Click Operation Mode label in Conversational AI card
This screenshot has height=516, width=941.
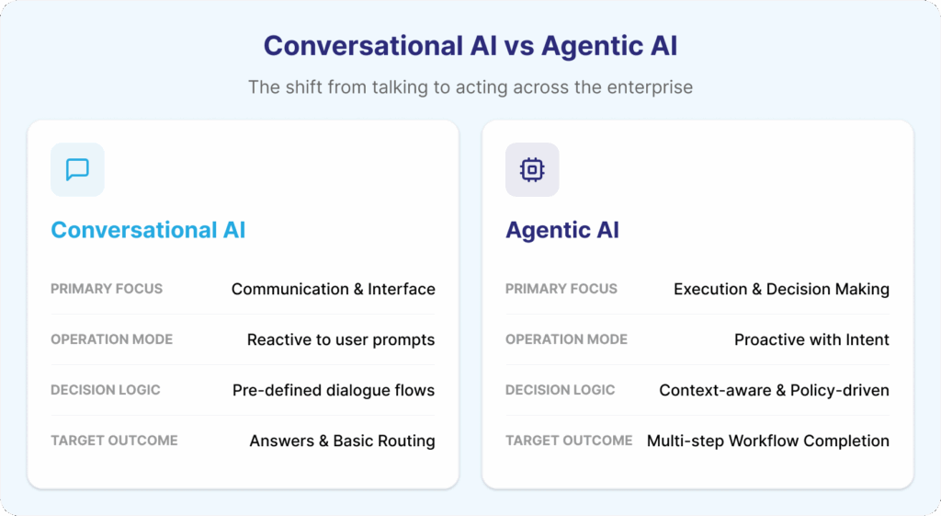click(x=111, y=339)
